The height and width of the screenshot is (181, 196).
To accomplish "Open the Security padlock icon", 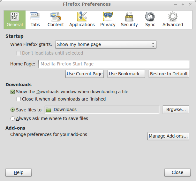I will click(x=129, y=16).
